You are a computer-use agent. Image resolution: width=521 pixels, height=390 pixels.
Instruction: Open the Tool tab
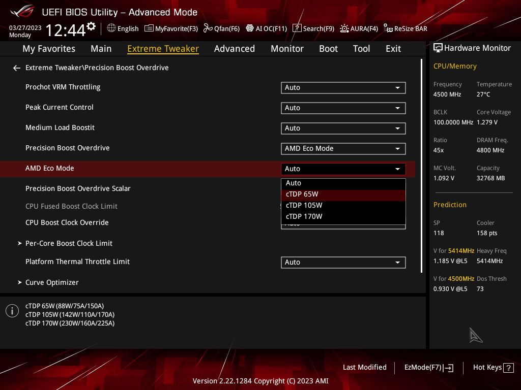pos(362,49)
